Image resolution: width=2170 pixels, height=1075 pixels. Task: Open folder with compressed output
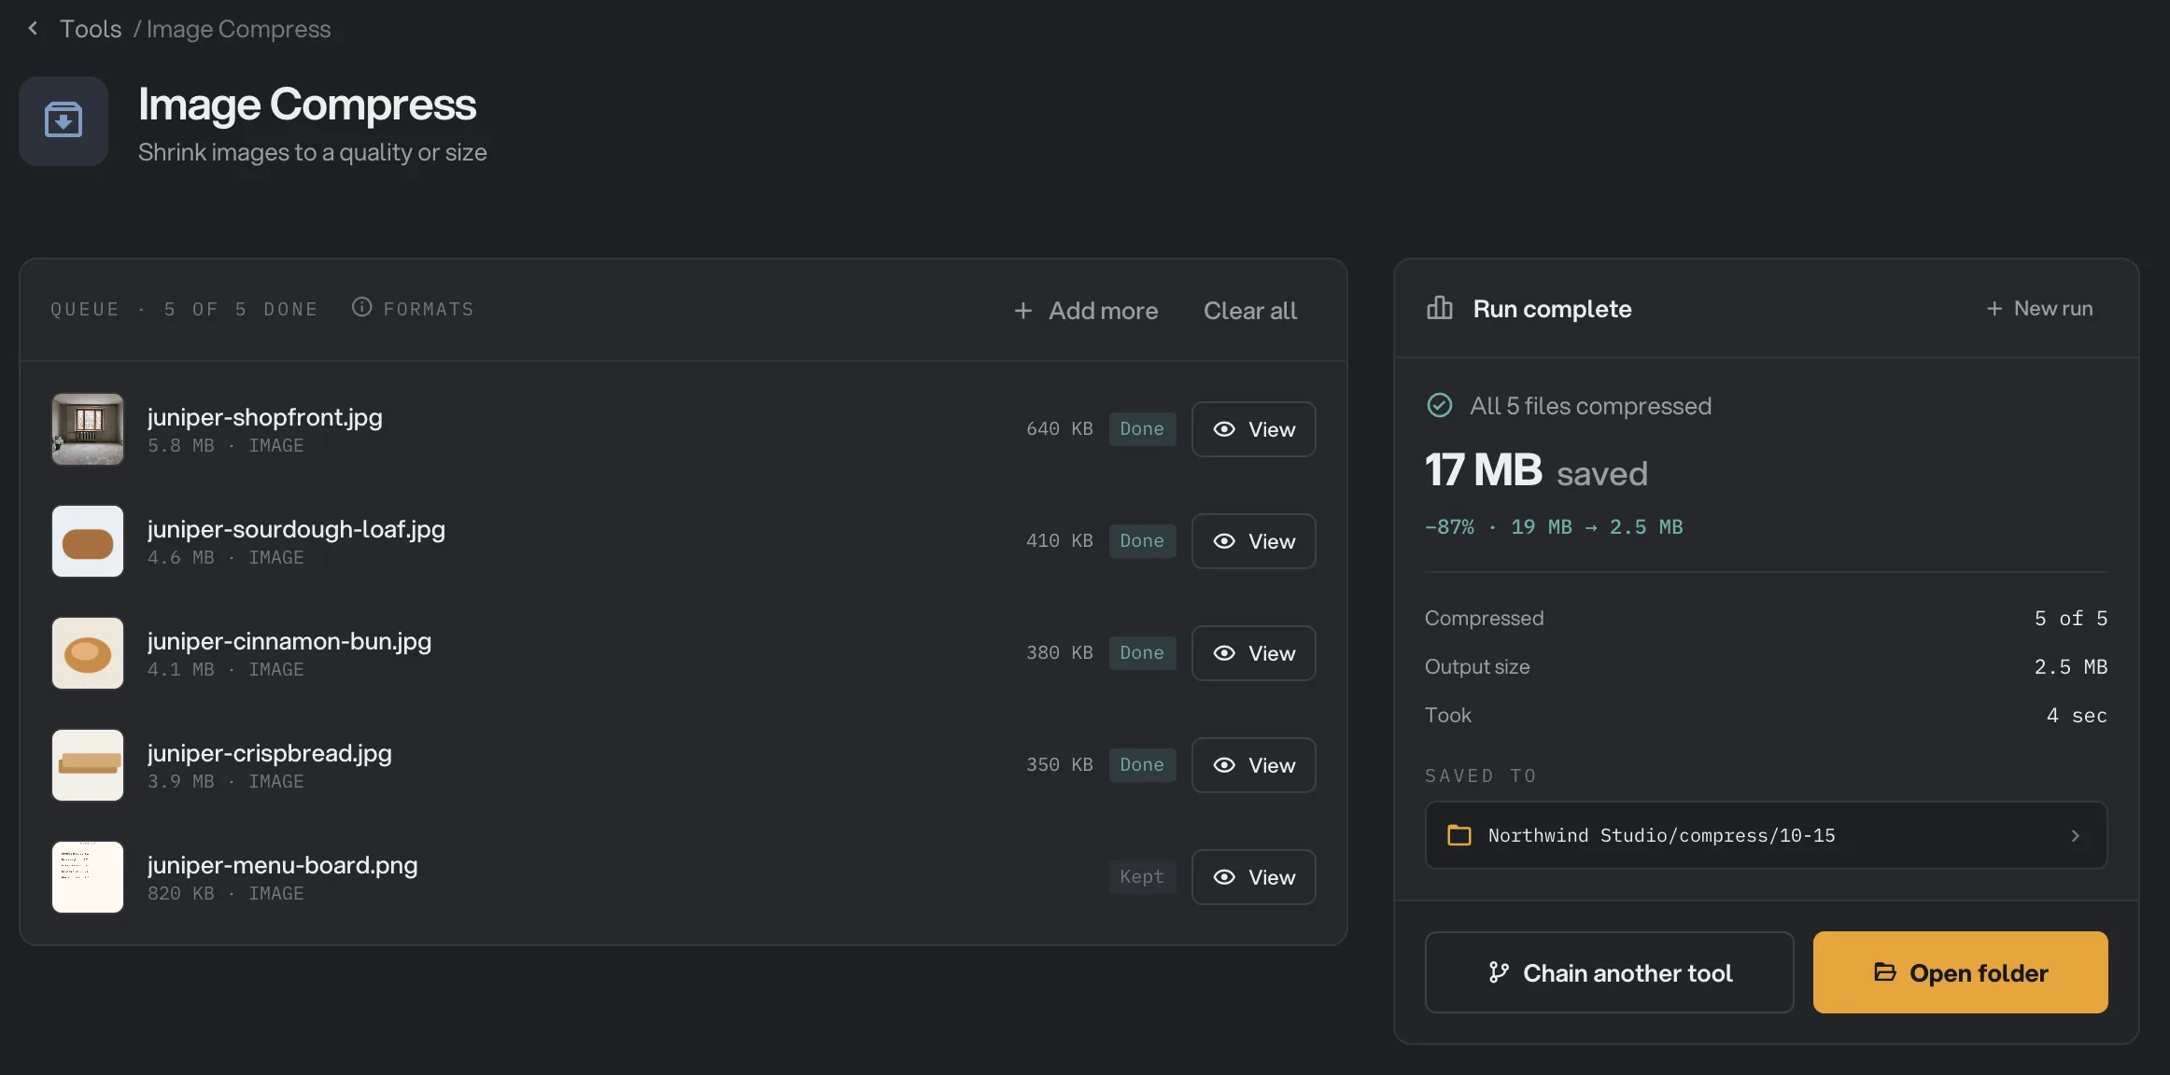pos(1960,972)
